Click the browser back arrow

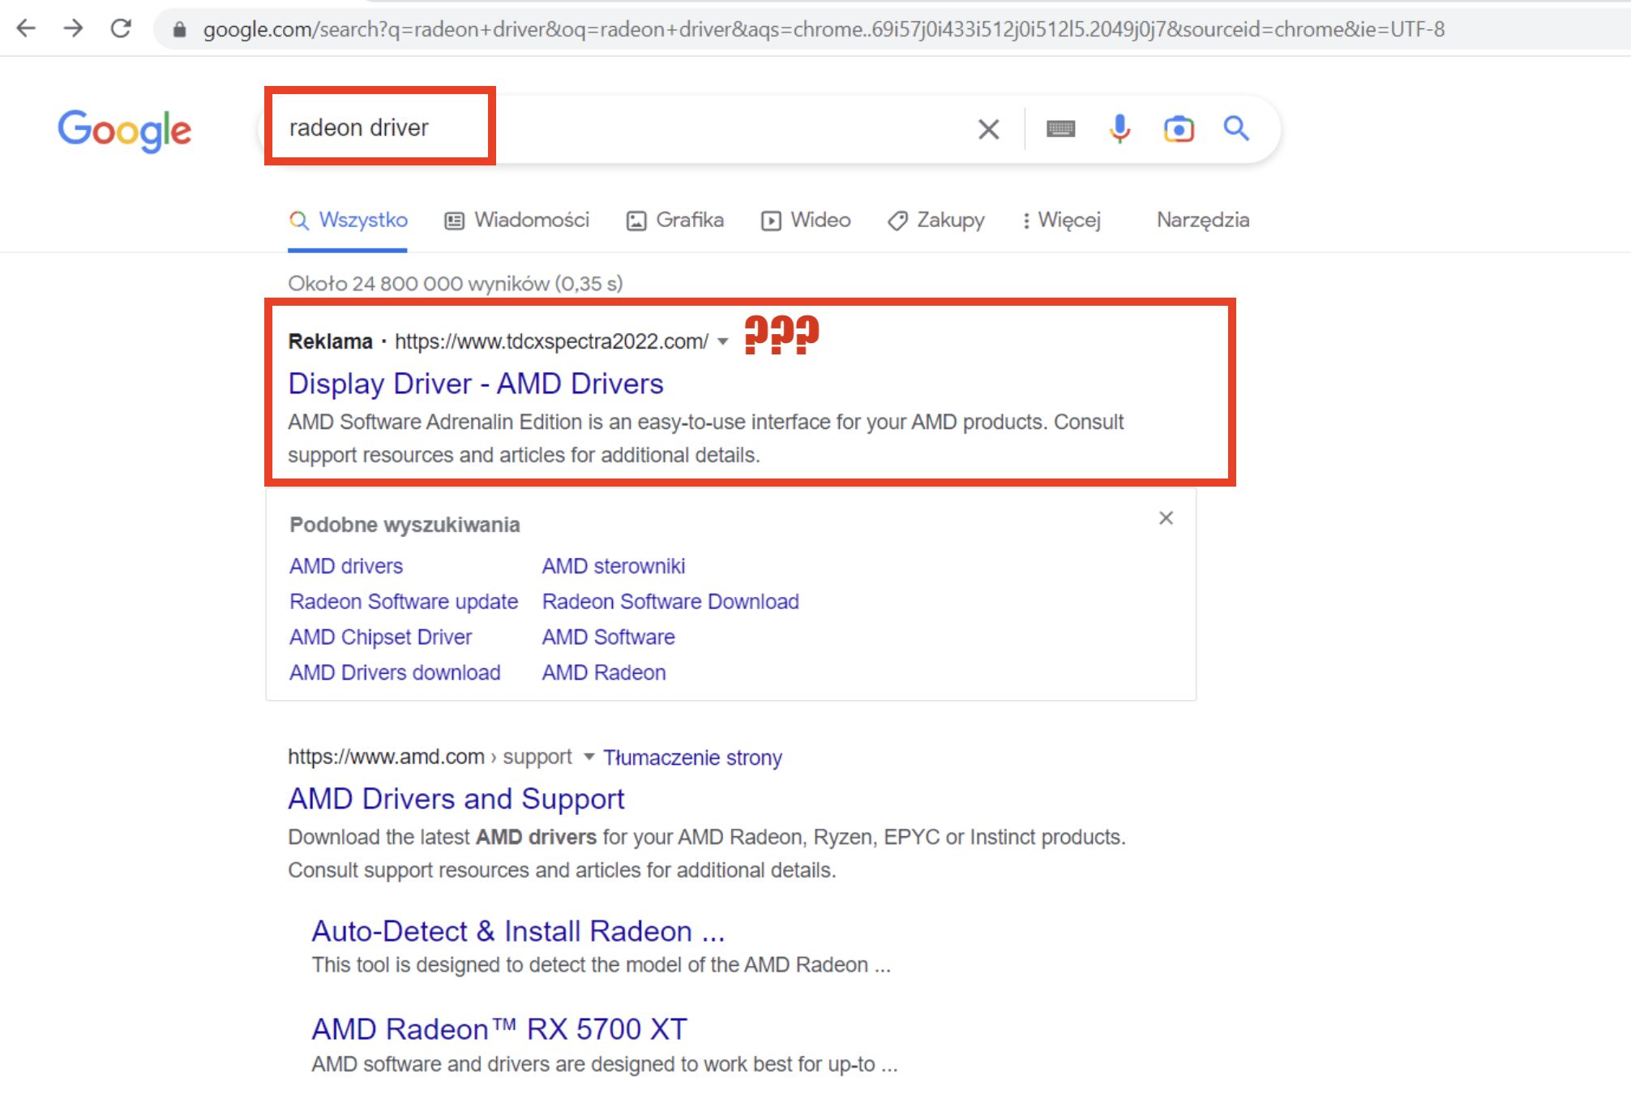click(26, 29)
